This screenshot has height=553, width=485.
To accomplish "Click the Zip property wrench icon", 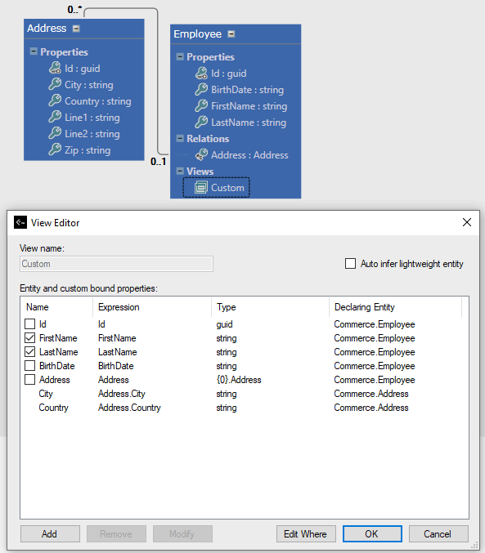I will pyautogui.click(x=55, y=149).
